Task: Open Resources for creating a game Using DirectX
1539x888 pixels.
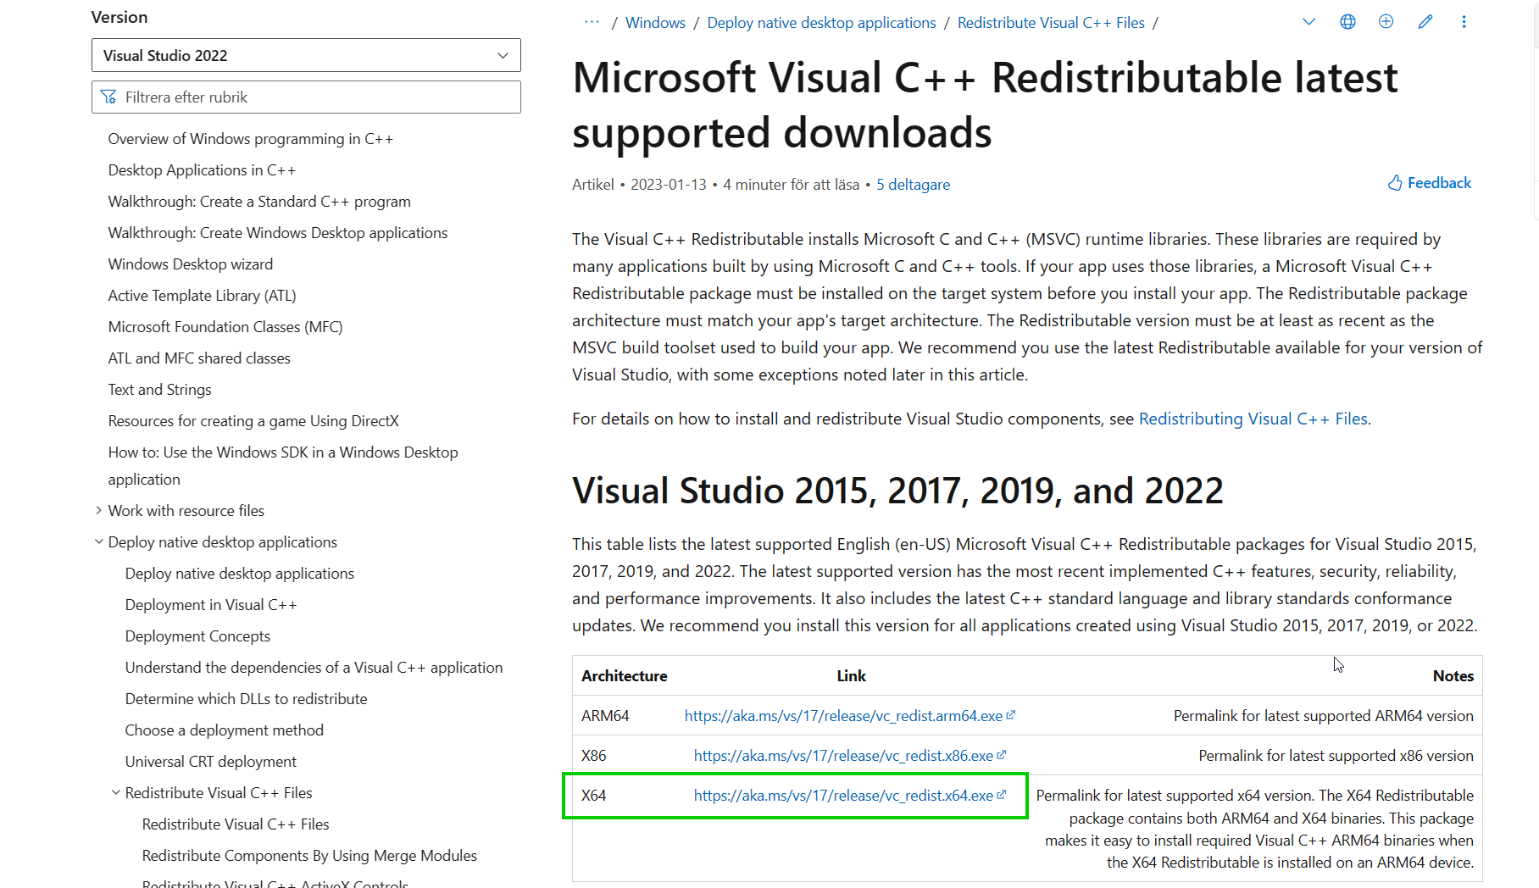Action: (253, 421)
